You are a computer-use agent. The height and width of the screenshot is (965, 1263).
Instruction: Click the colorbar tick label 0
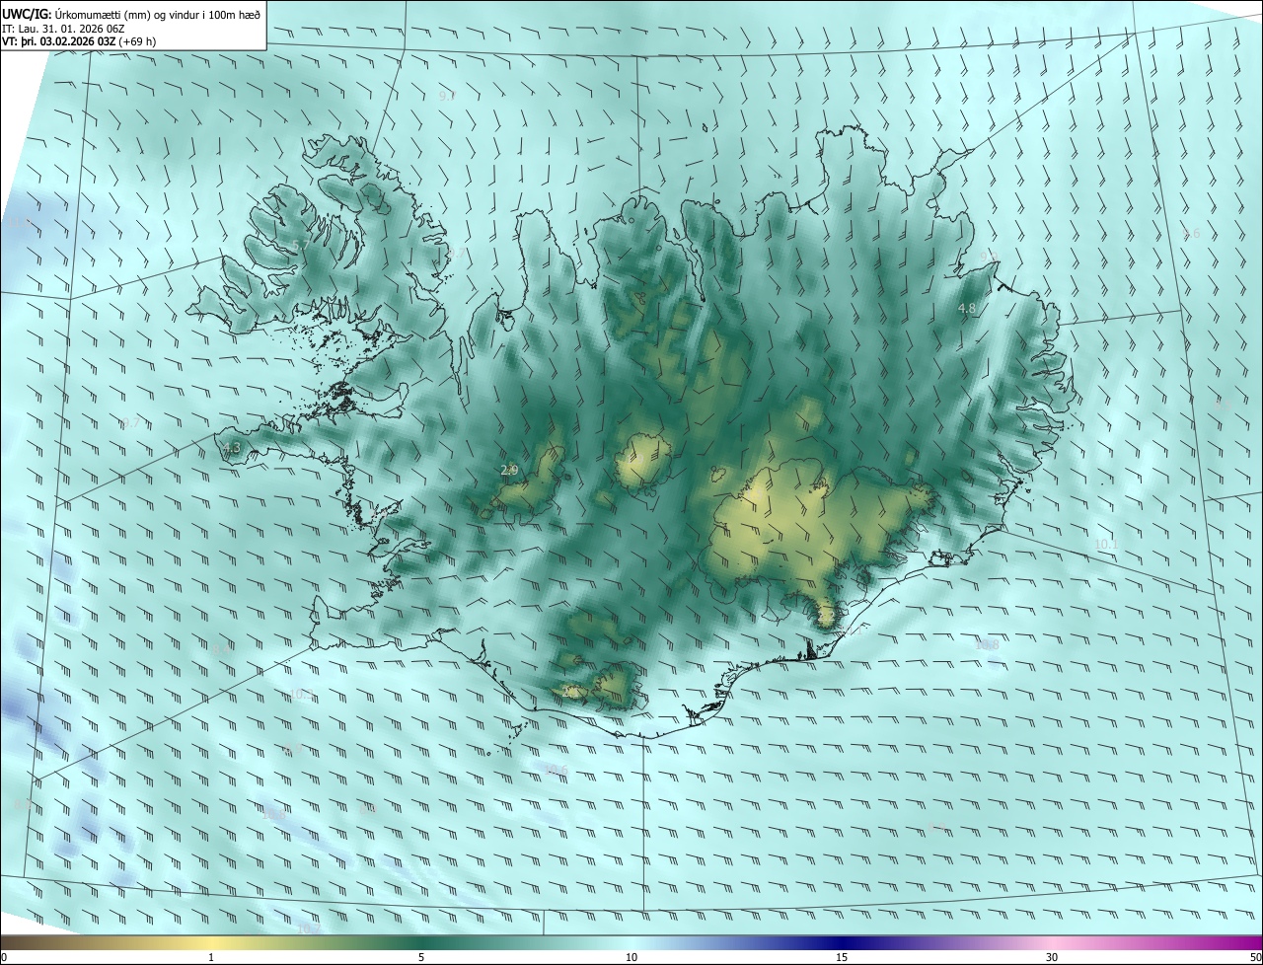click(x=4, y=958)
